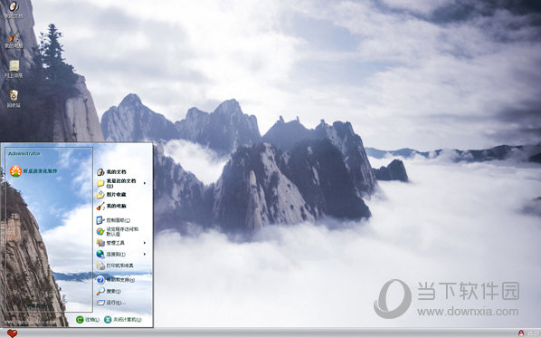This screenshot has height=338, width=541.
Task: Open 运行 dialog from Start menu
Action: point(111,303)
